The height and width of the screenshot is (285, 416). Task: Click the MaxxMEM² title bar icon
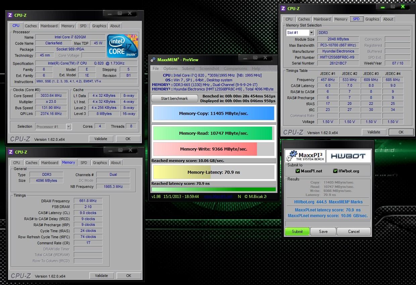[x=154, y=59]
